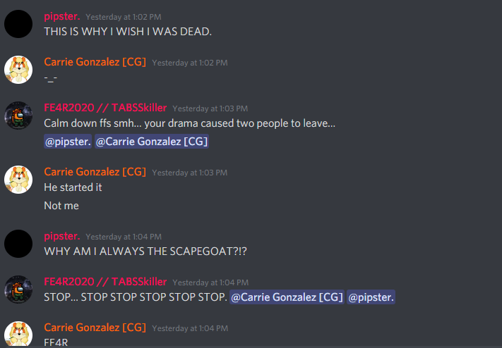The image size is (502, 348).
Task: Click the 'Yesterday at 1:03 PM' timestamp on FE4R2020 message
Action: [x=210, y=108]
